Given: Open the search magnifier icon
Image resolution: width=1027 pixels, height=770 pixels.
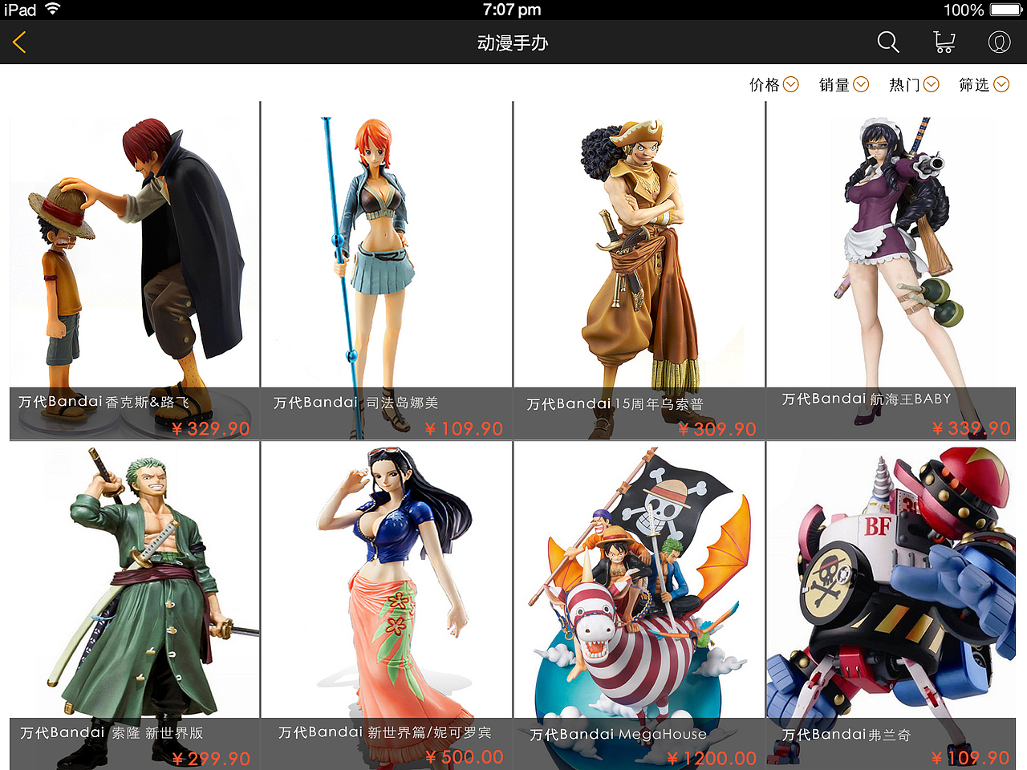Looking at the screenshot, I should click(x=888, y=43).
